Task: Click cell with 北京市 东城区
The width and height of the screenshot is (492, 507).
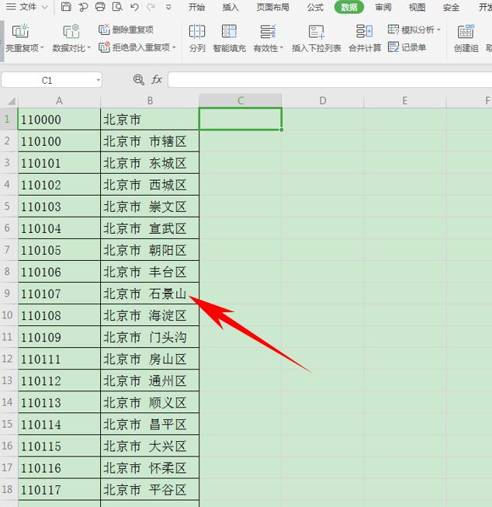Action: point(150,163)
